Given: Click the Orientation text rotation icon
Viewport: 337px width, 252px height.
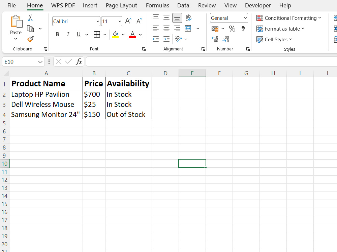Looking at the screenshot, I should (x=178, y=39).
